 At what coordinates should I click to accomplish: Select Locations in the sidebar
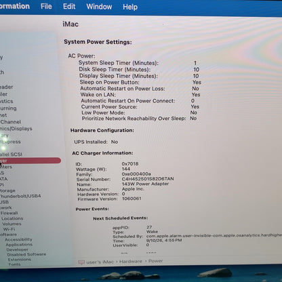point(12,218)
